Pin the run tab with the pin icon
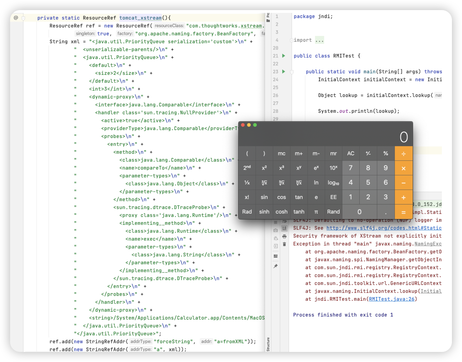 tap(275, 266)
